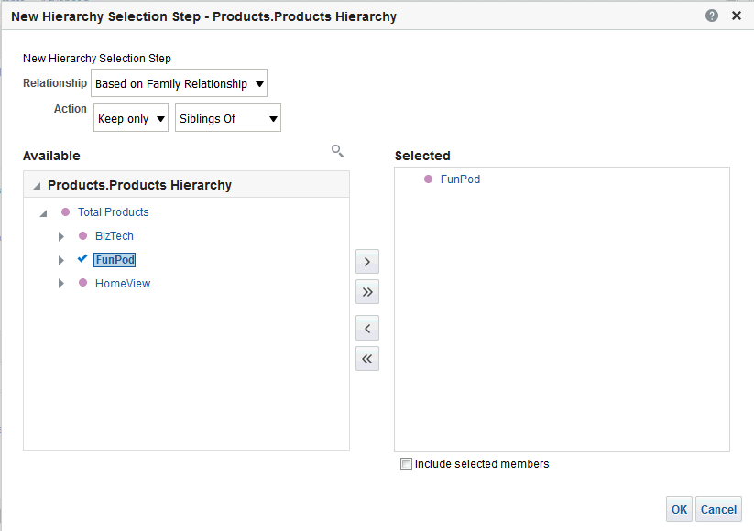This screenshot has width=754, height=531.
Task: Click the purple dot beside BizTech
Action: 82,236
